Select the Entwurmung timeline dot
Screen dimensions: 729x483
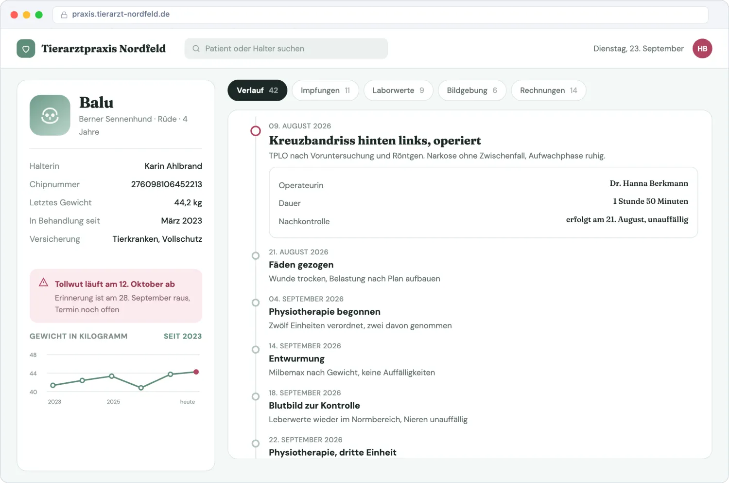(x=256, y=350)
